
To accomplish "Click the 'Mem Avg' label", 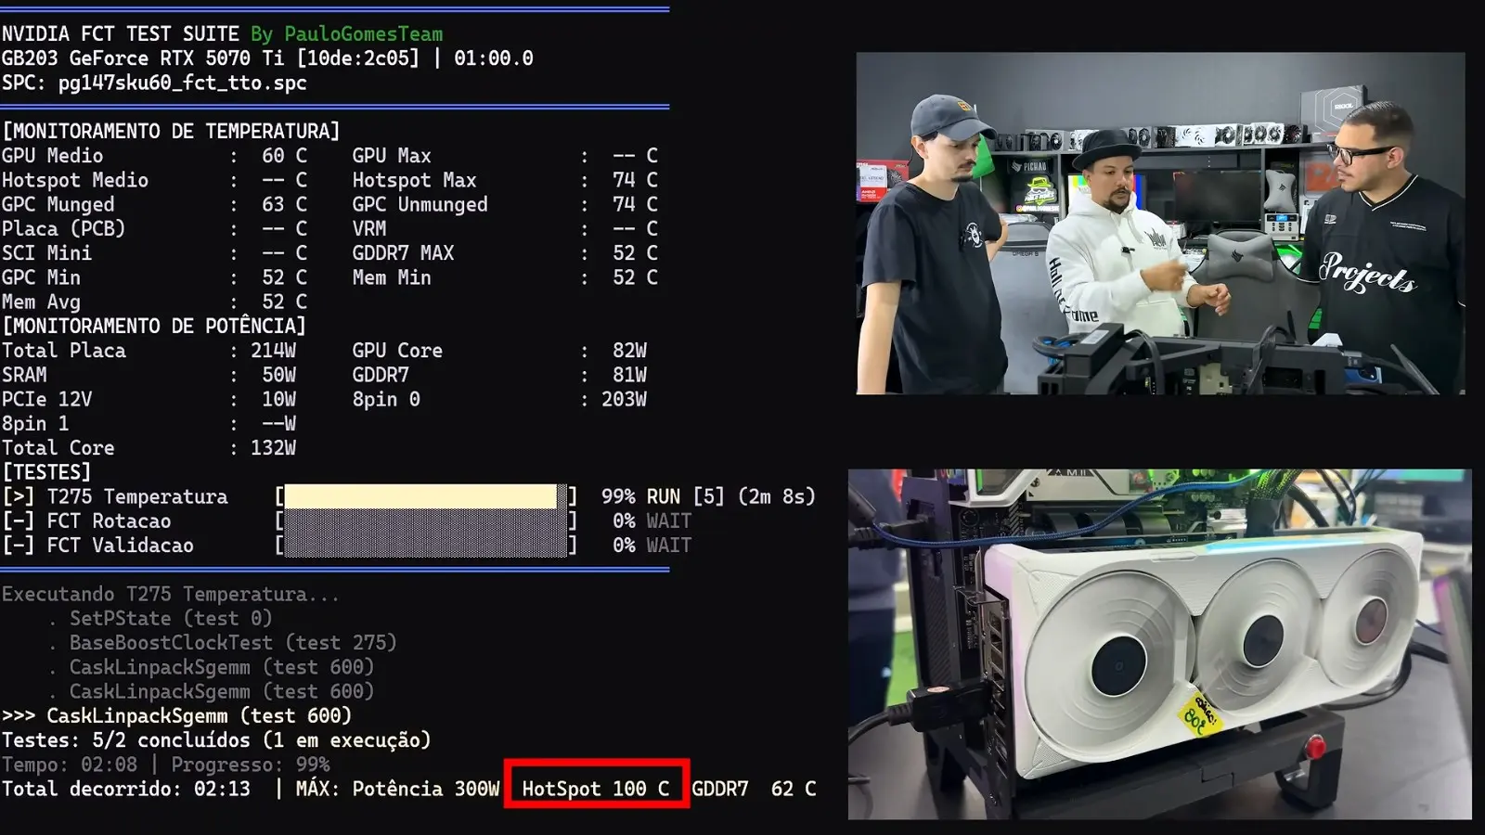I will pos(41,302).
